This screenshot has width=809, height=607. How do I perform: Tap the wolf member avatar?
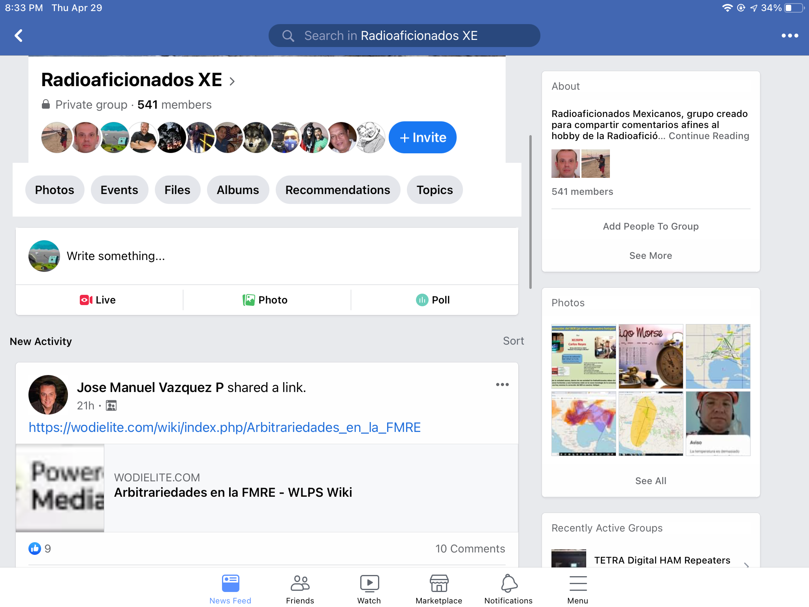coord(256,137)
